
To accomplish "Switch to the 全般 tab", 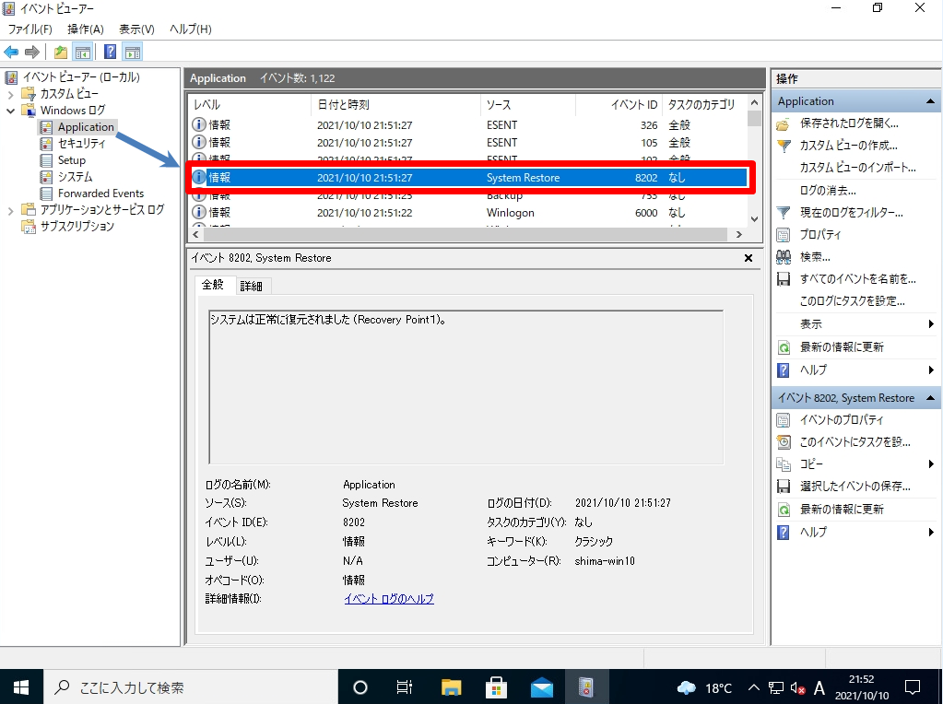I will click(x=213, y=285).
